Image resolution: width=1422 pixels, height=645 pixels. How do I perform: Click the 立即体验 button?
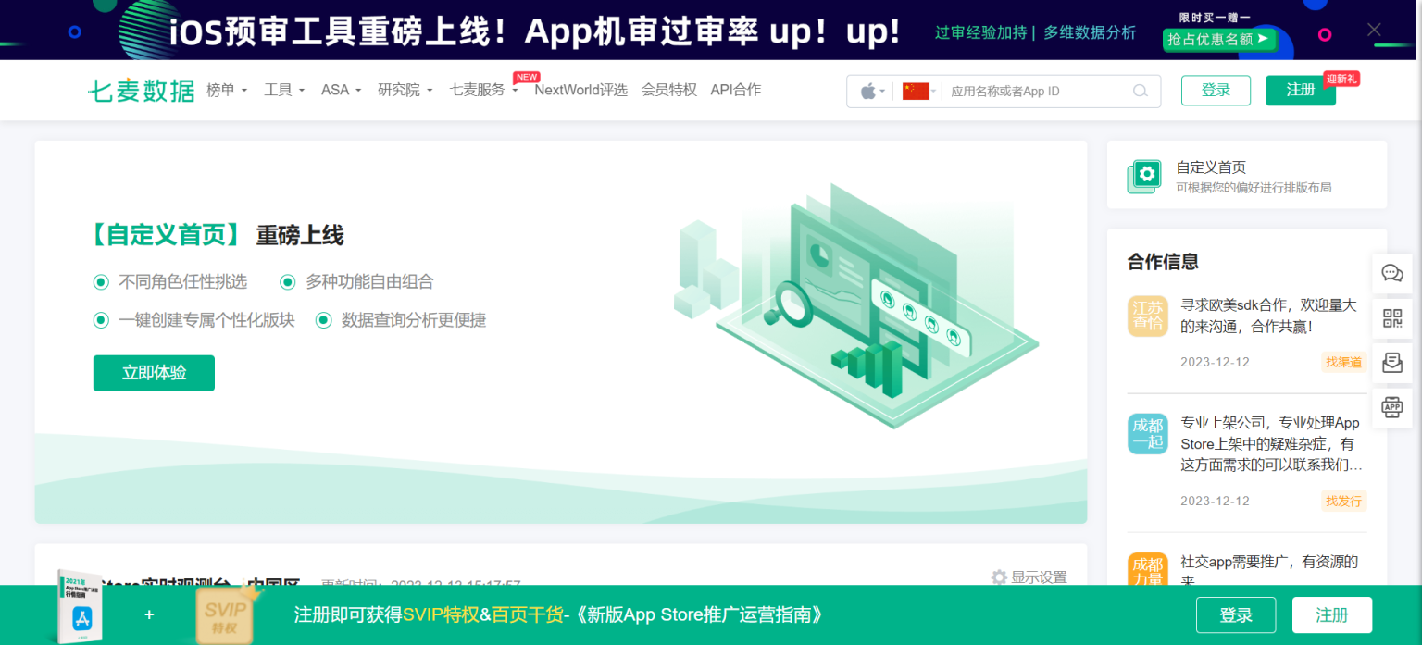pyautogui.click(x=154, y=373)
